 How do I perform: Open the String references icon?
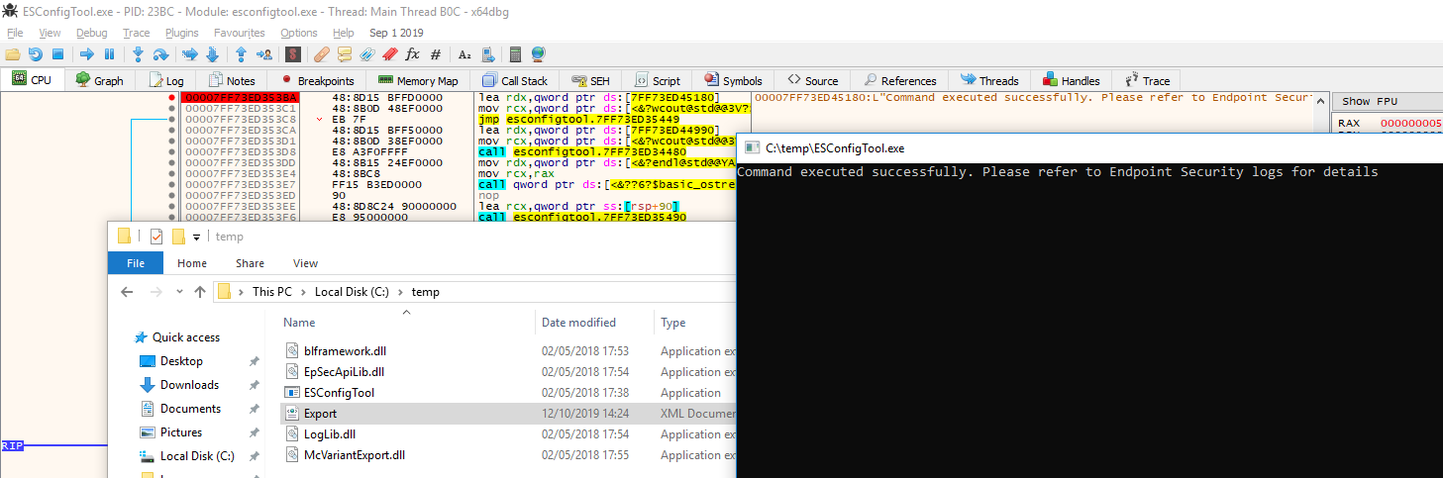coord(464,54)
